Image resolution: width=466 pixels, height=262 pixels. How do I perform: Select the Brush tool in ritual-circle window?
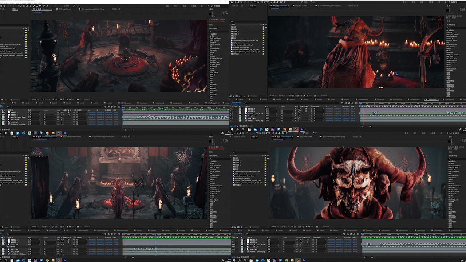pyautogui.click(x=34, y=6)
